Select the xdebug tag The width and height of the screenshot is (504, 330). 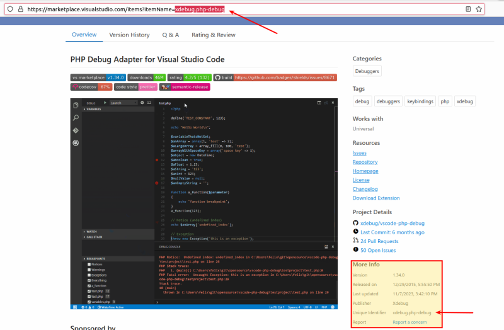pos(465,101)
